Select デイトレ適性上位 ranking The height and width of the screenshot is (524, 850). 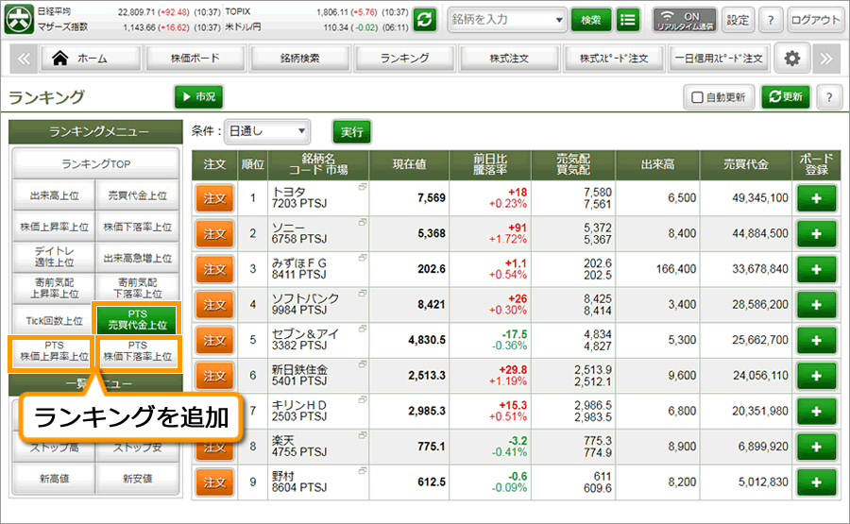(x=54, y=257)
